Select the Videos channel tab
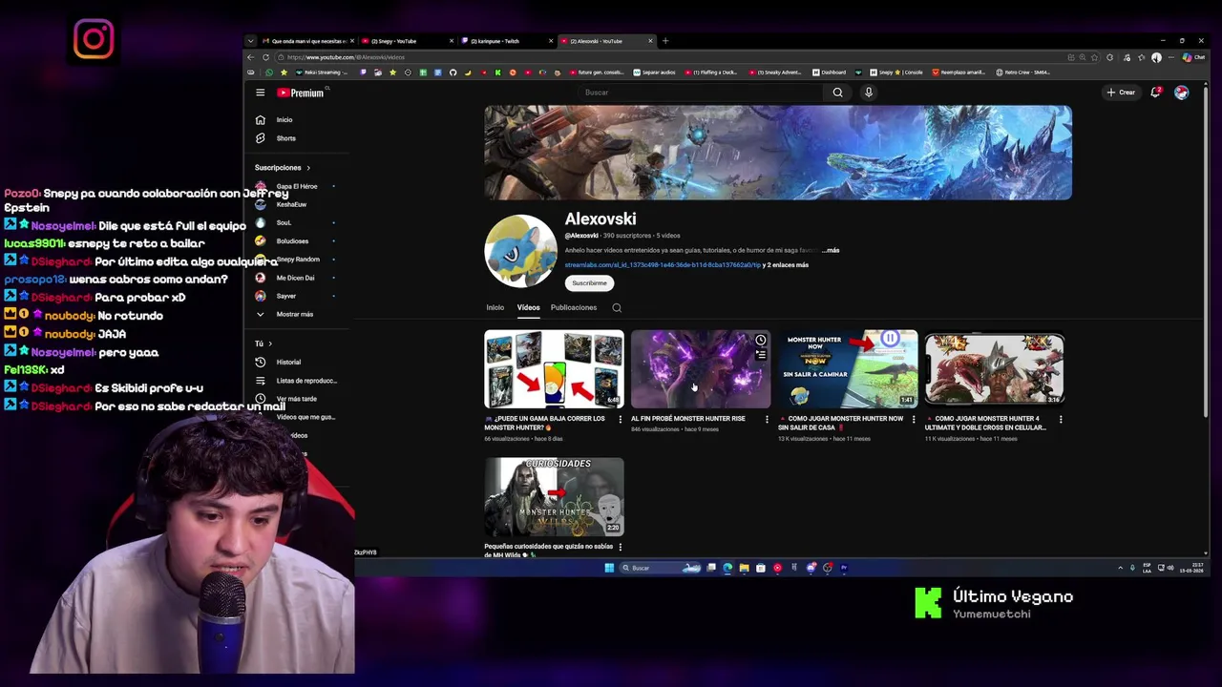 pos(528,307)
